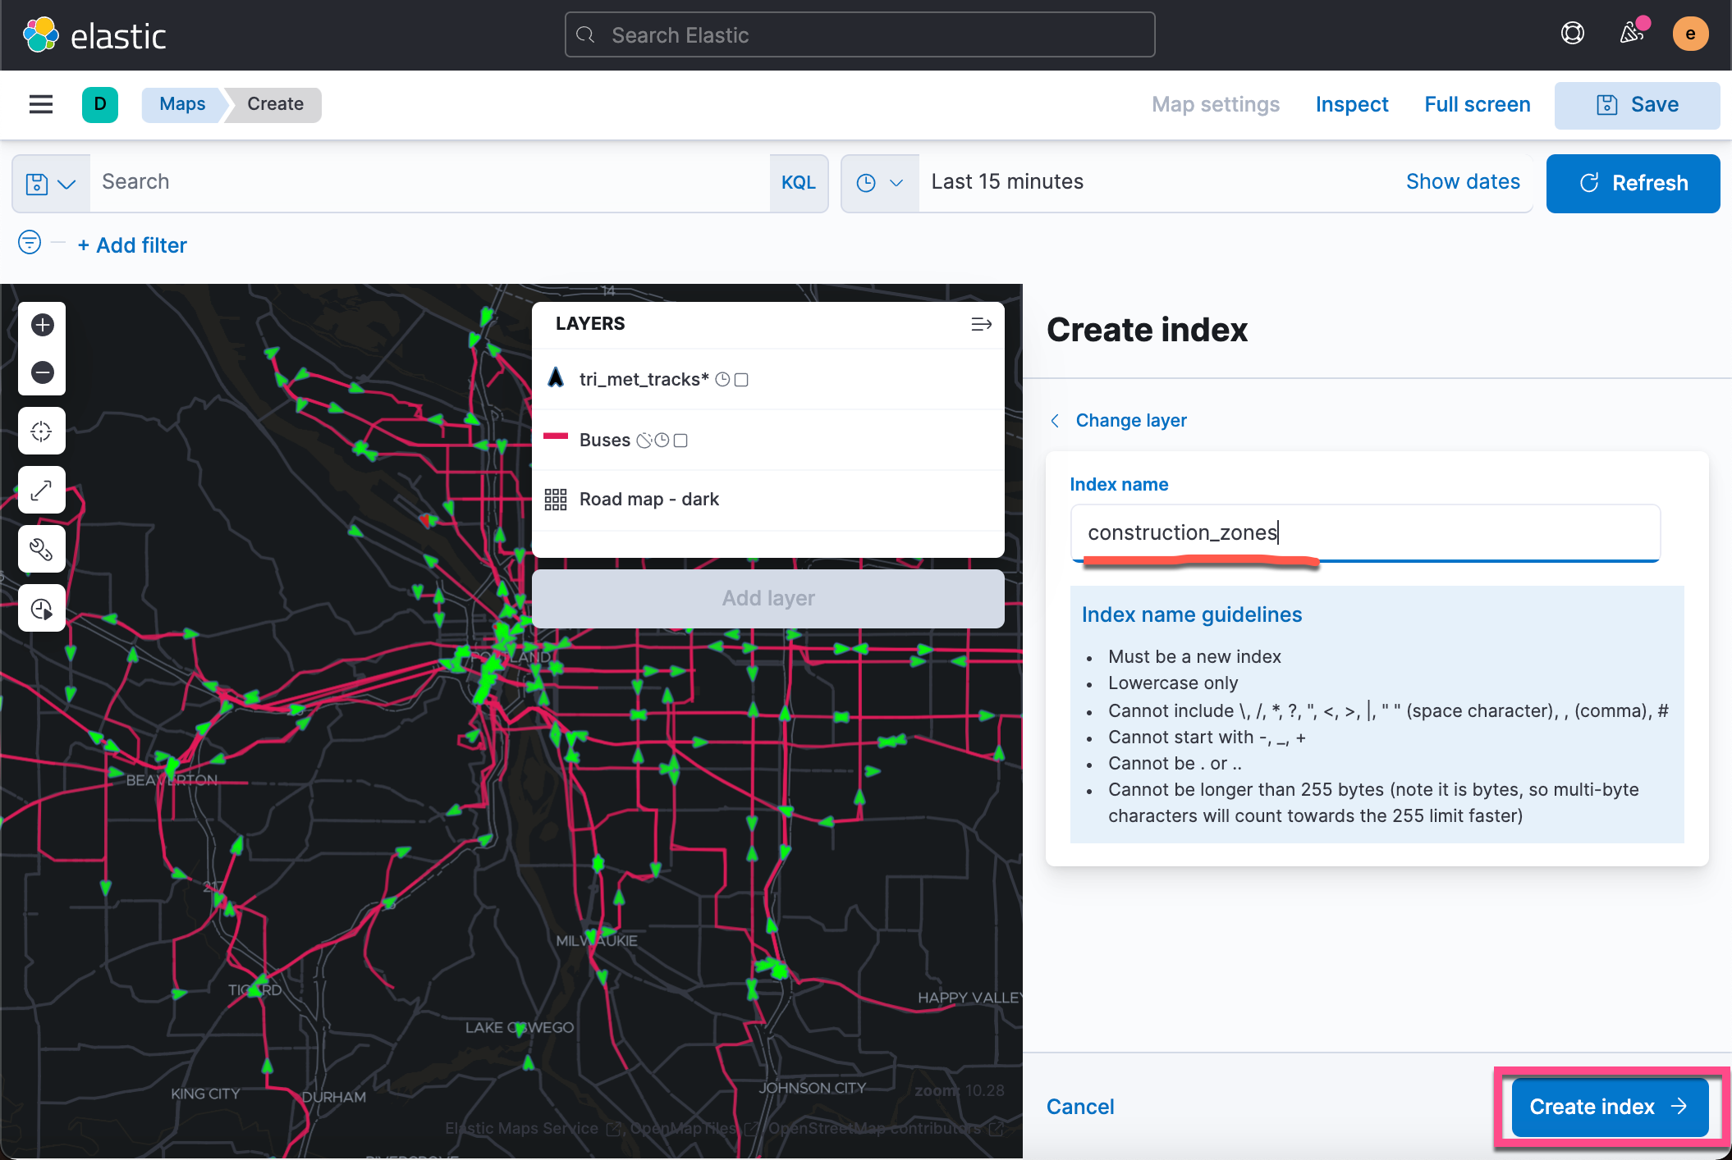Open the map tools wrench icon

[x=41, y=549]
